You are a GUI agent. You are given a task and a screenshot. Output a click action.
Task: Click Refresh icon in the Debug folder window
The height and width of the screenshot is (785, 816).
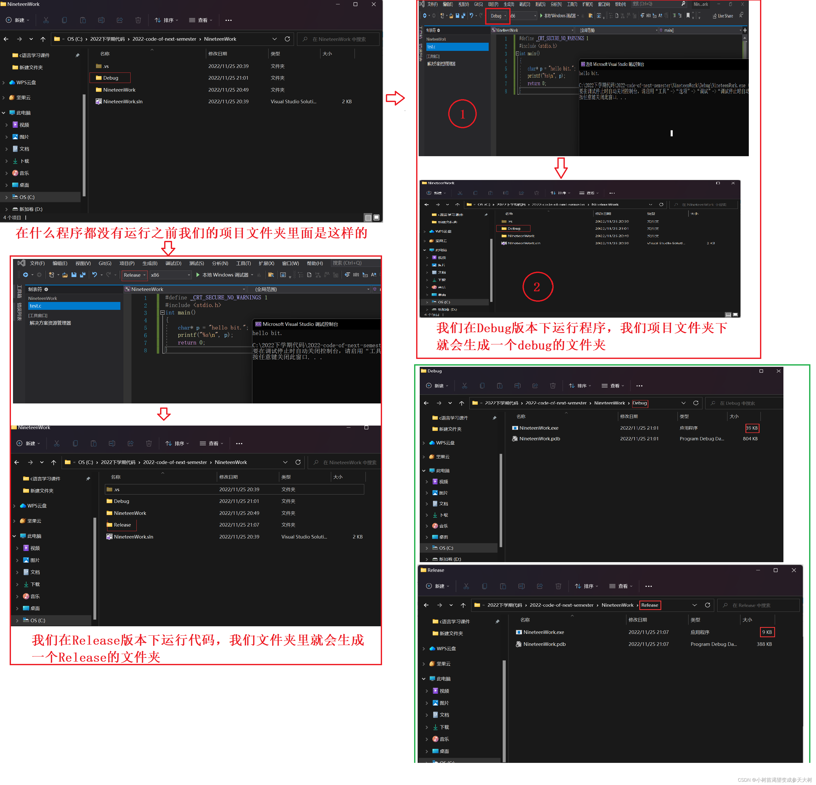pyautogui.click(x=696, y=403)
